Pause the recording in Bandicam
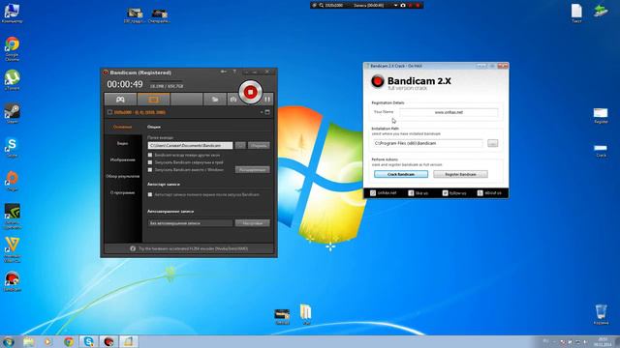Viewport: 620px width, 348px height. coord(267,100)
